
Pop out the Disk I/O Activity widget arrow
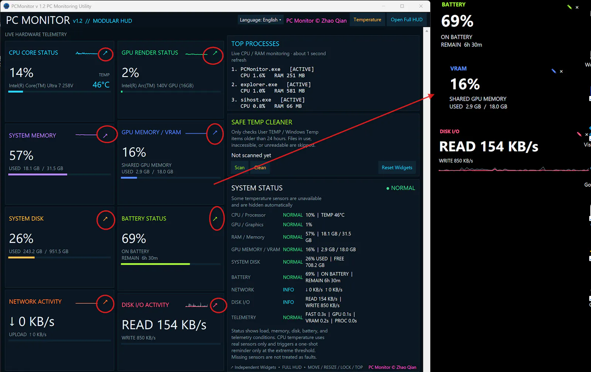pos(215,305)
